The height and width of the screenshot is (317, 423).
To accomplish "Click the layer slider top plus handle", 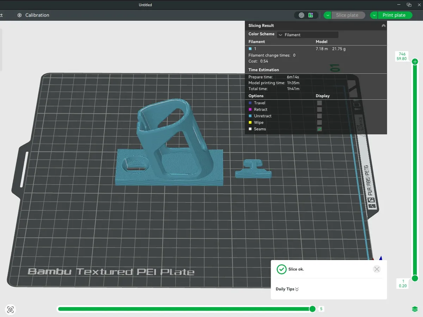I will coord(415,62).
